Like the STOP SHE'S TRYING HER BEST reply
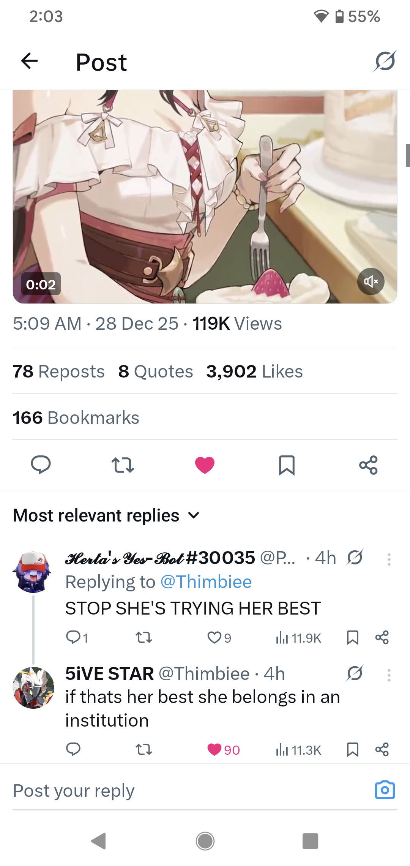The width and height of the screenshot is (410, 866). click(214, 637)
